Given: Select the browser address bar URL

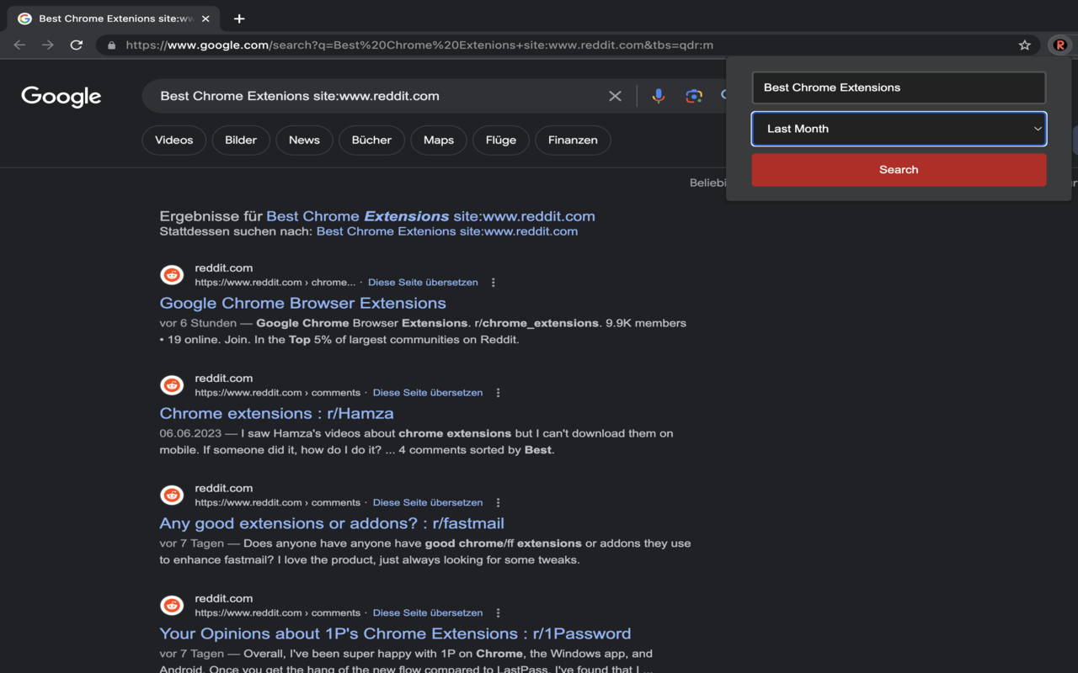Looking at the screenshot, I should point(419,45).
